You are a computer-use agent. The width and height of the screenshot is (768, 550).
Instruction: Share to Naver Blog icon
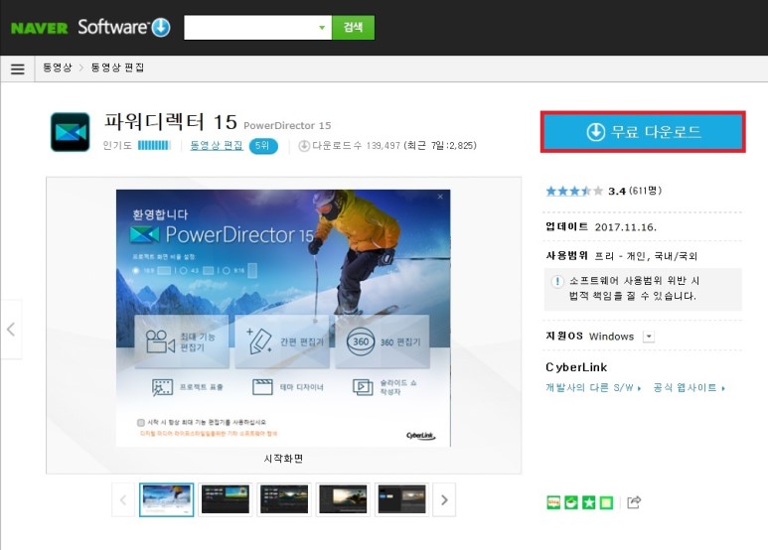(553, 502)
